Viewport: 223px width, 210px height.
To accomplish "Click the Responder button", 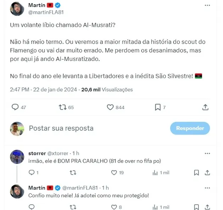I will click(x=190, y=128).
